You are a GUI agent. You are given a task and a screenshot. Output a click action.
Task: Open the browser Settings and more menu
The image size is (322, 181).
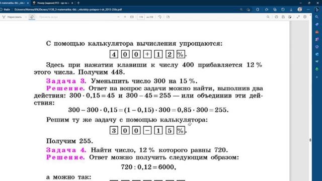pos(308,10)
